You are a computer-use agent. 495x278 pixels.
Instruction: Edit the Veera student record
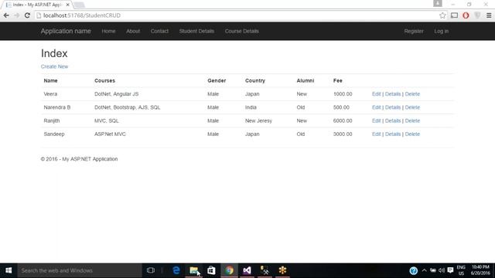pos(377,94)
